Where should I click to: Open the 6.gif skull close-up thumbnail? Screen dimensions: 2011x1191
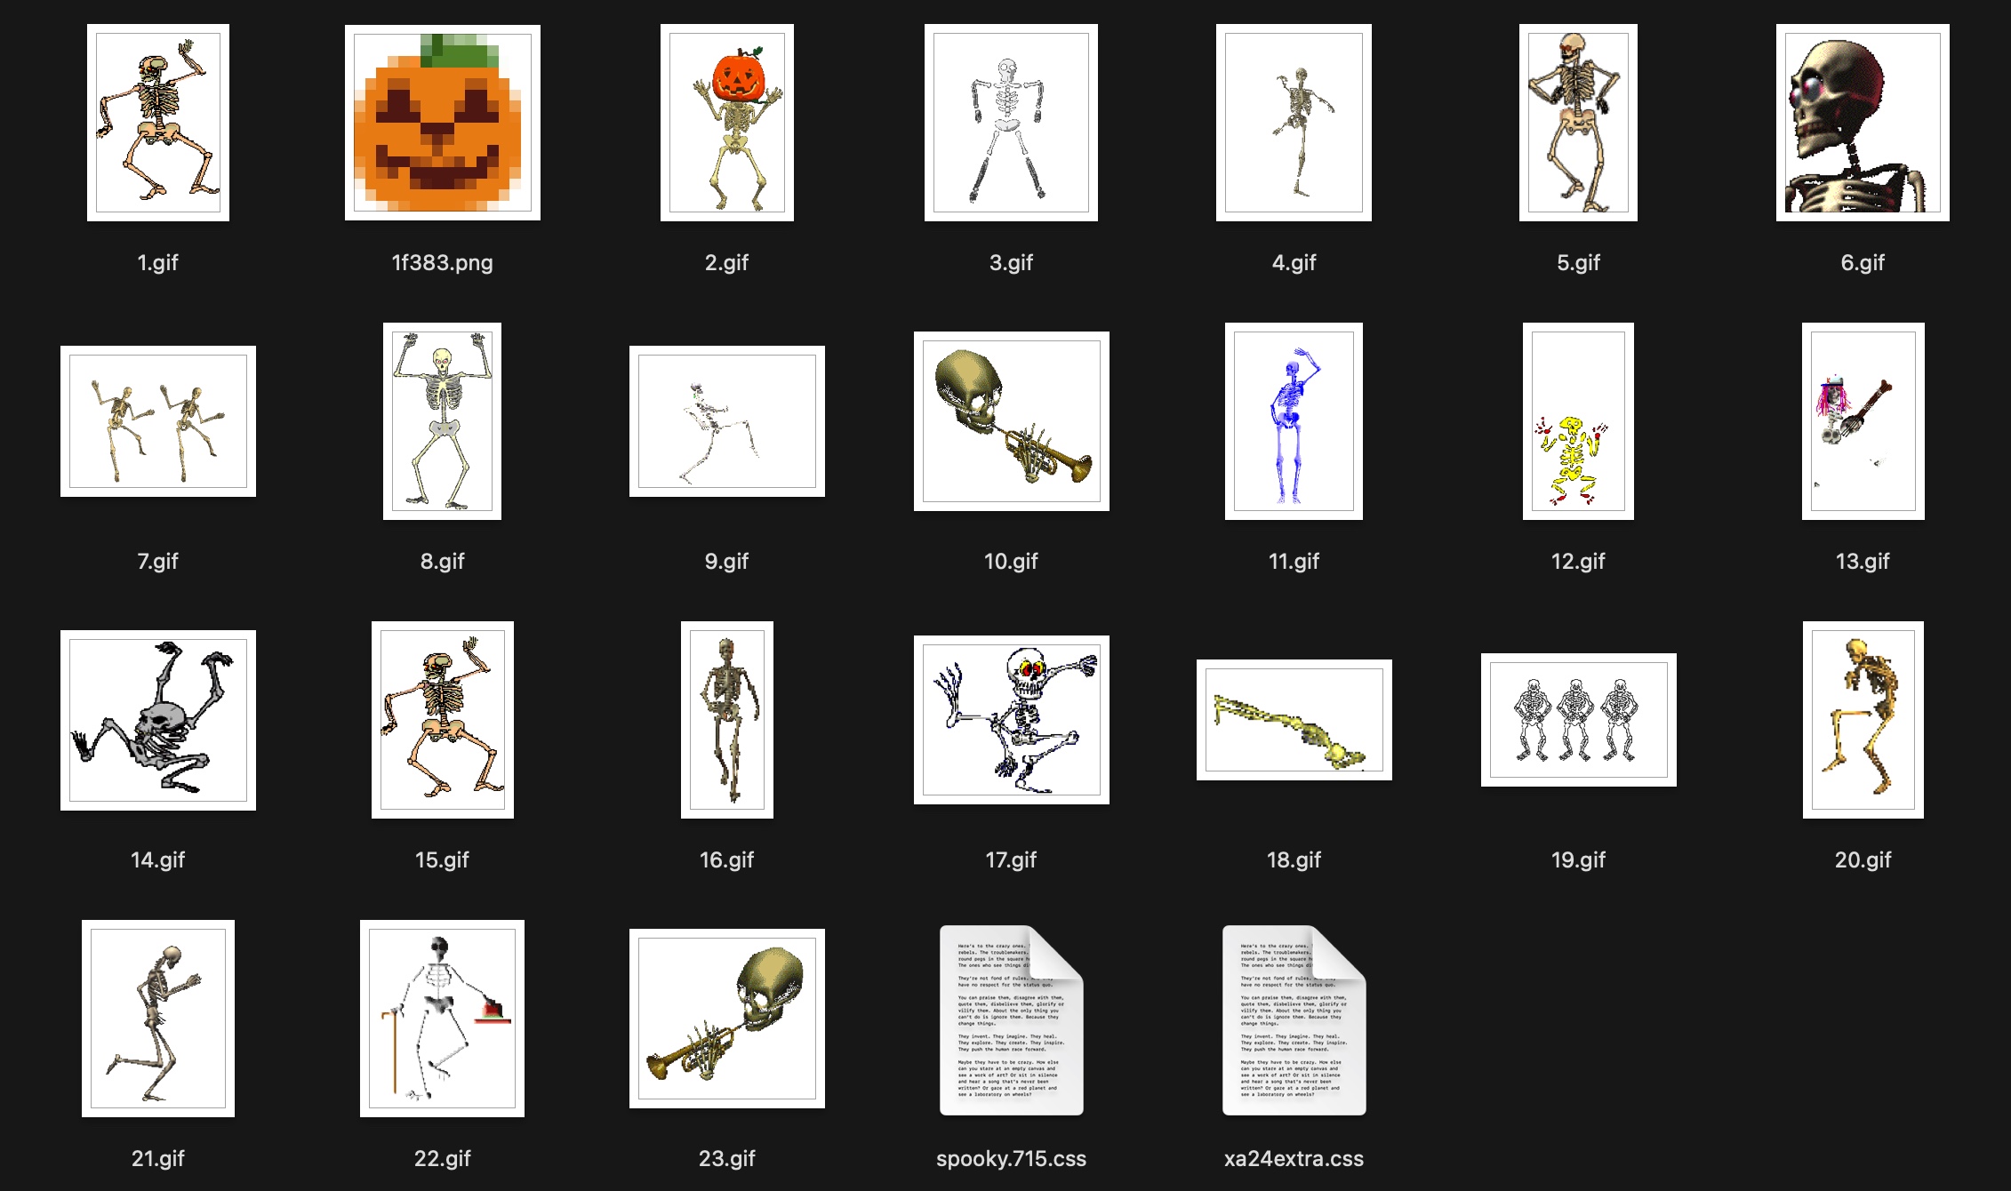[x=1863, y=123]
